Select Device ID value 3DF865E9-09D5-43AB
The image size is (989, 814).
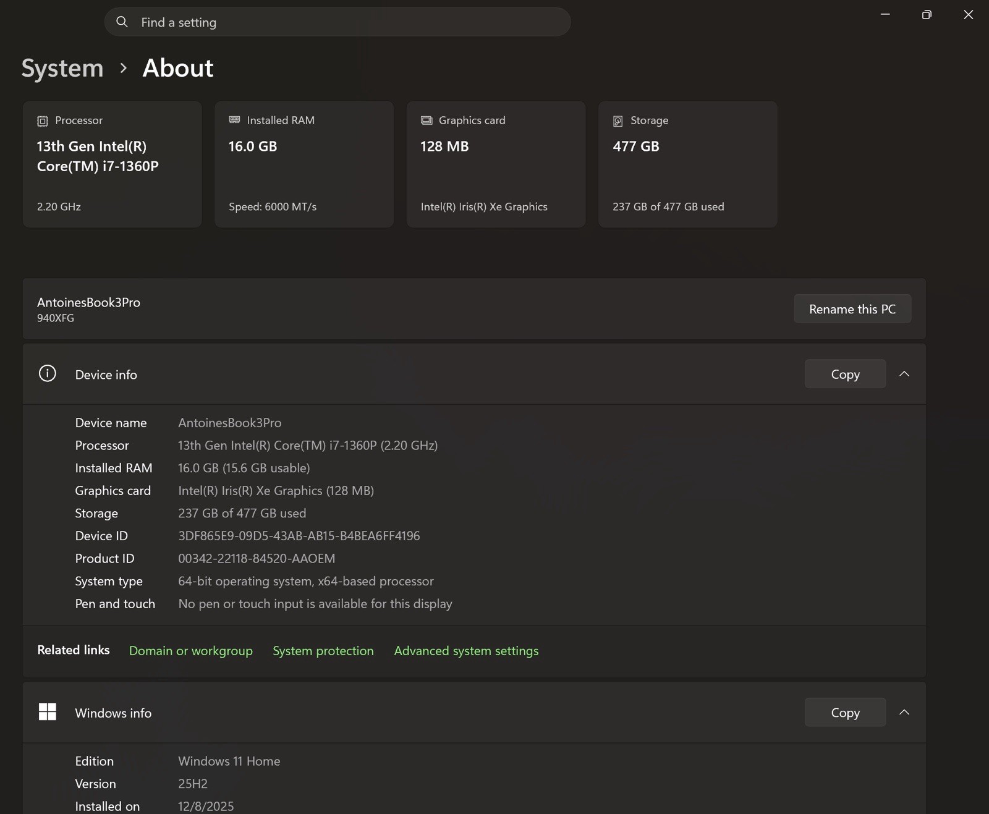(299, 536)
